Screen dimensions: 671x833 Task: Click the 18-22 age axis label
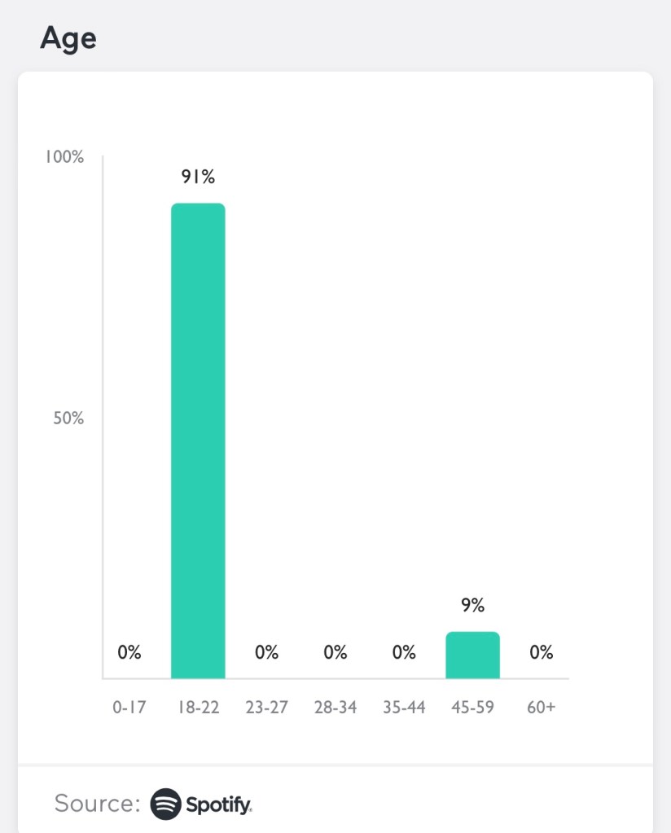198,707
